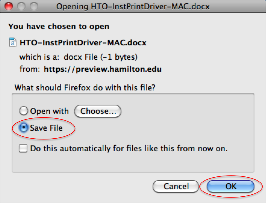Click the automatic handling checkbox label text

point(129,148)
